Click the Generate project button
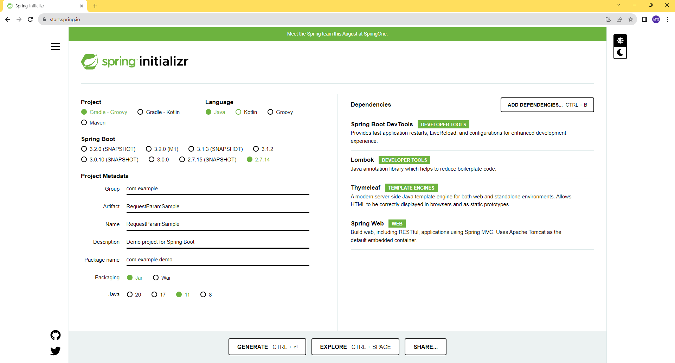The image size is (675, 363). click(x=267, y=347)
